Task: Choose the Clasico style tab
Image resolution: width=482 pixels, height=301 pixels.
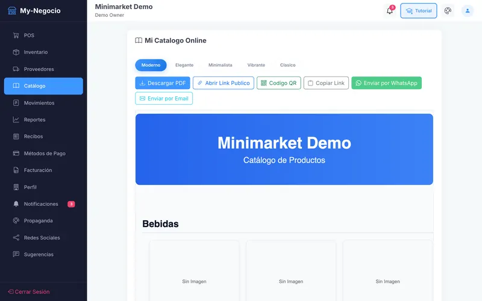Action: tap(288, 65)
